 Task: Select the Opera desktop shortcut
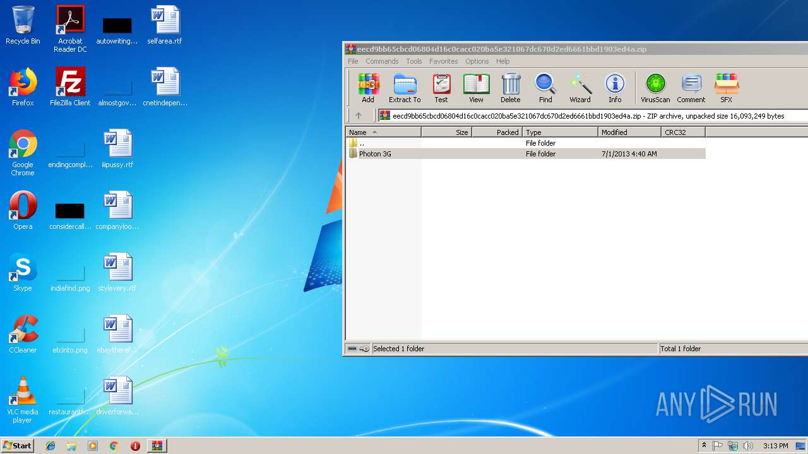coord(23,211)
